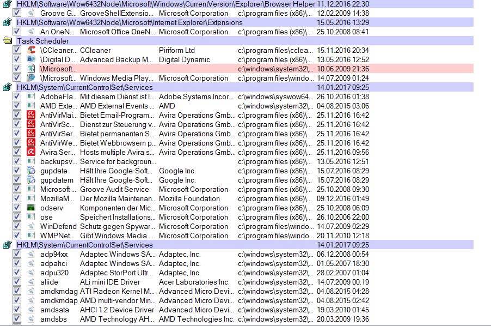The image size is (491, 326).
Task: Select 'Service for backgroun...' description
Action: coord(118,161)
